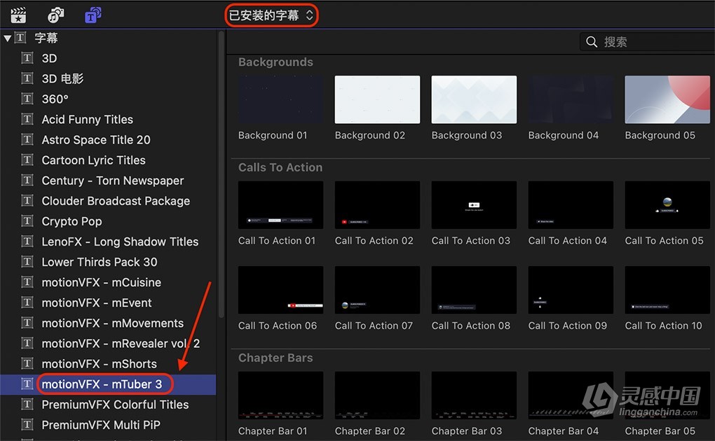715x441 pixels.
Task: Select the Call To Action 01 thumbnail
Action: (281, 205)
